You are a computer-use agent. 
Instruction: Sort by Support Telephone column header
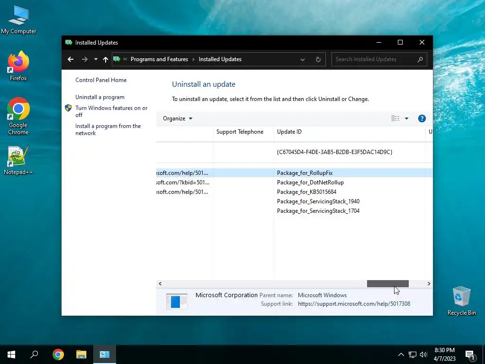[x=243, y=132]
